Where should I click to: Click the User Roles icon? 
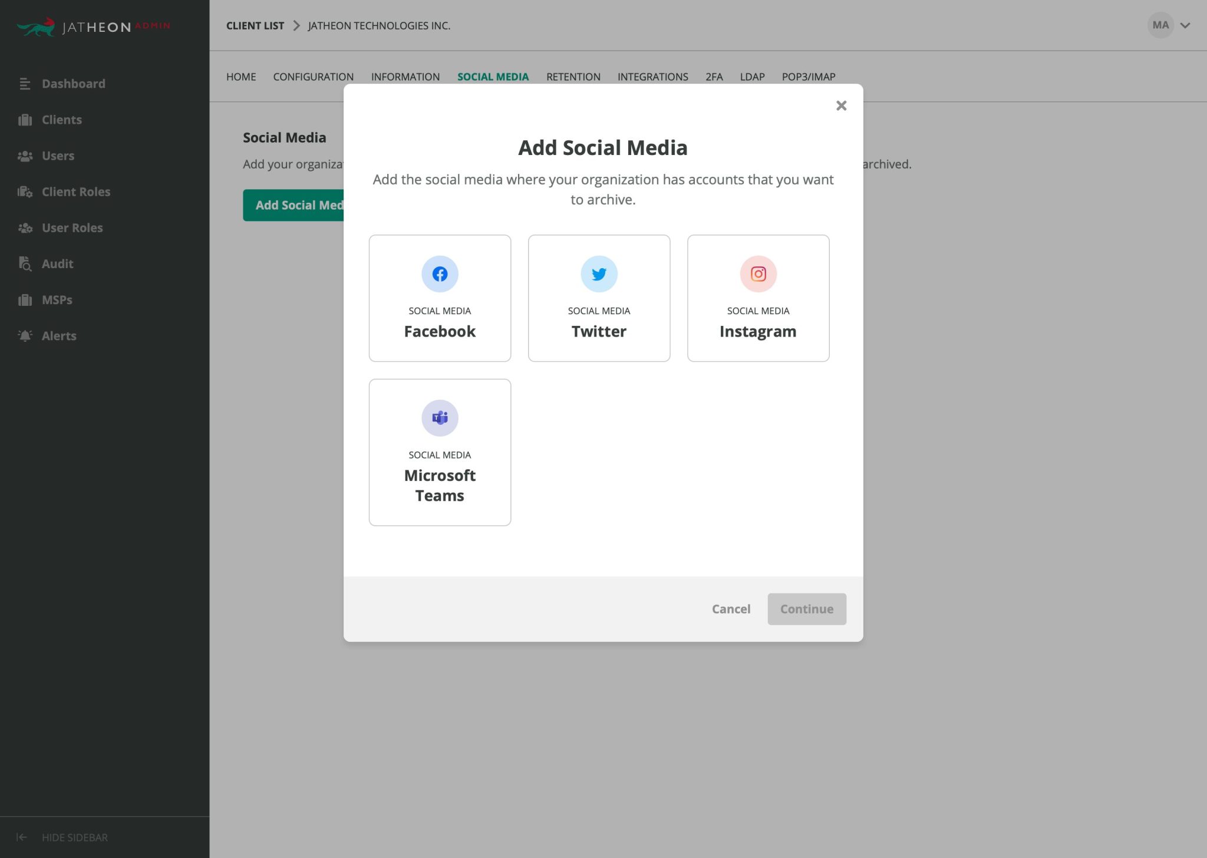click(25, 228)
